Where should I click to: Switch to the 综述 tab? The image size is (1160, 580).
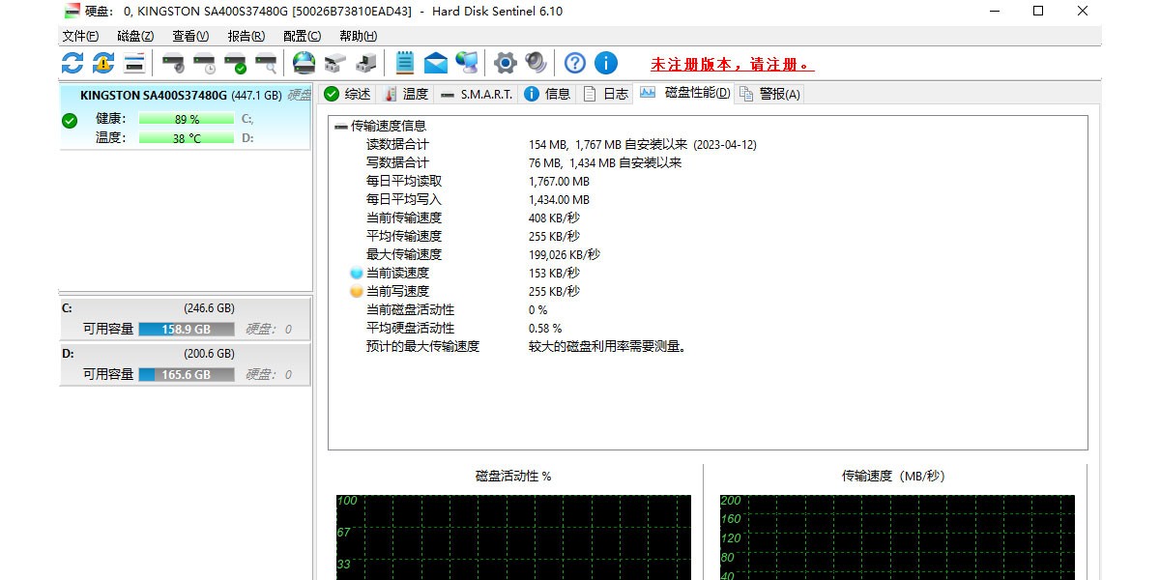(x=347, y=94)
